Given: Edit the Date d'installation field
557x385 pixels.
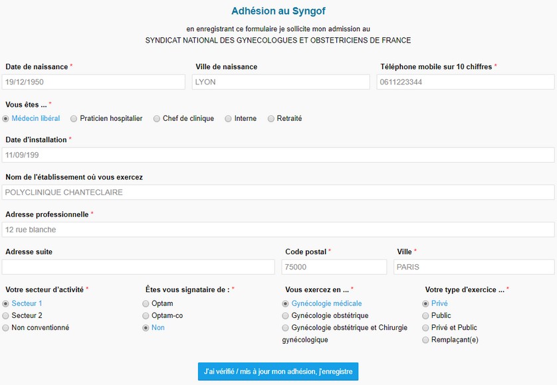Looking at the screenshot, I should [278, 155].
